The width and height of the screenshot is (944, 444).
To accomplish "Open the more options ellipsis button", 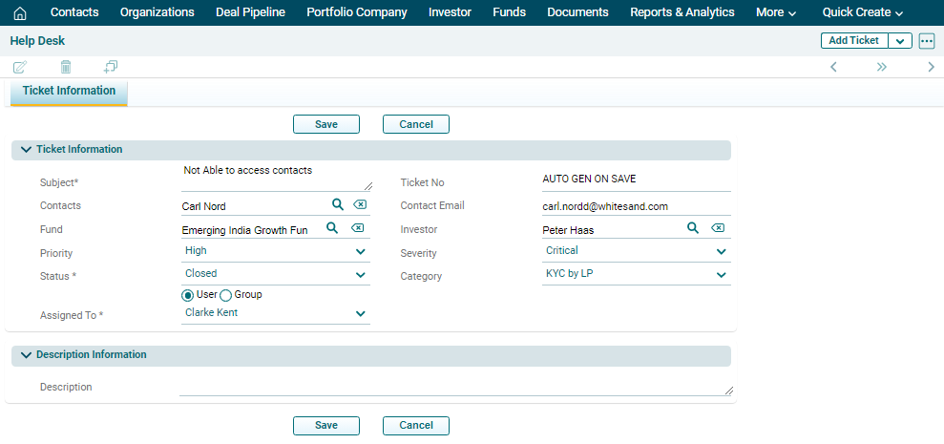I will [926, 41].
